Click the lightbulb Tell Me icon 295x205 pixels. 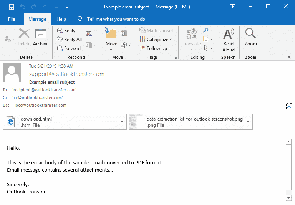[80, 19]
